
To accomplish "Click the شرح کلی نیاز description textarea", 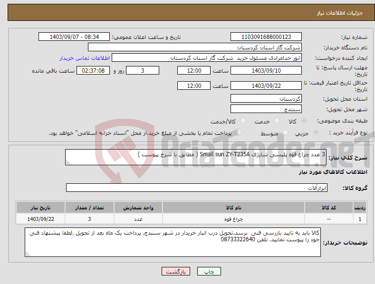I will point(196,157).
